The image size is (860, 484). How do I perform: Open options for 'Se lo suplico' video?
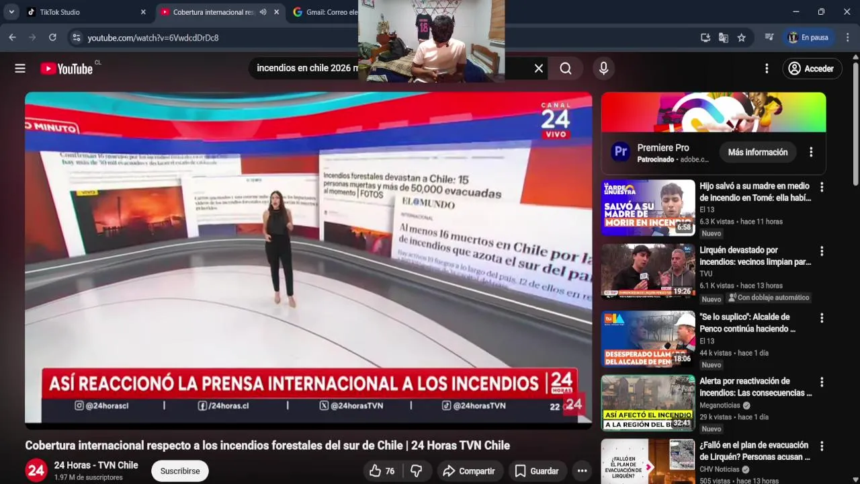pyautogui.click(x=821, y=318)
